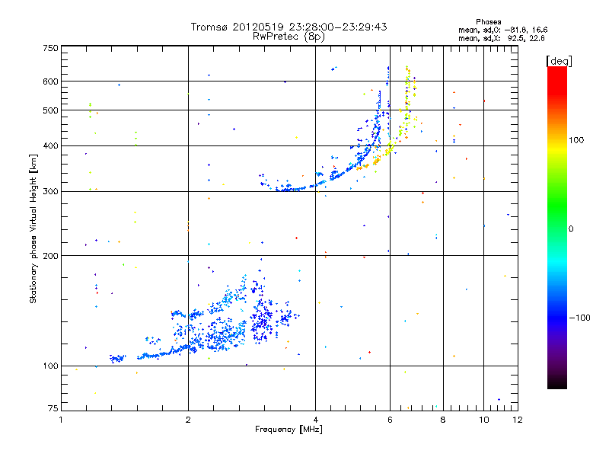Click the 'RwPretec (8p)' subtitle
Viewport: 609px width, 457px height.
[289, 37]
